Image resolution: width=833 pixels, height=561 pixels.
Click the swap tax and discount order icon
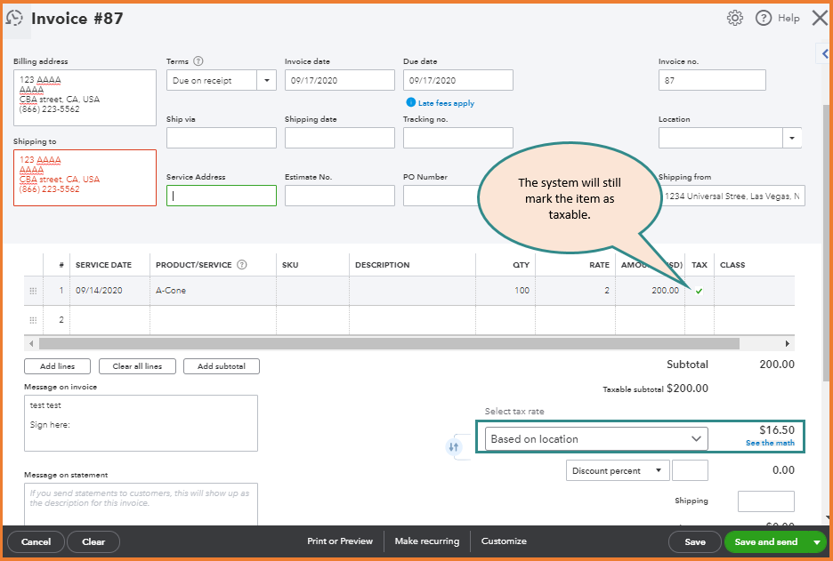point(456,445)
